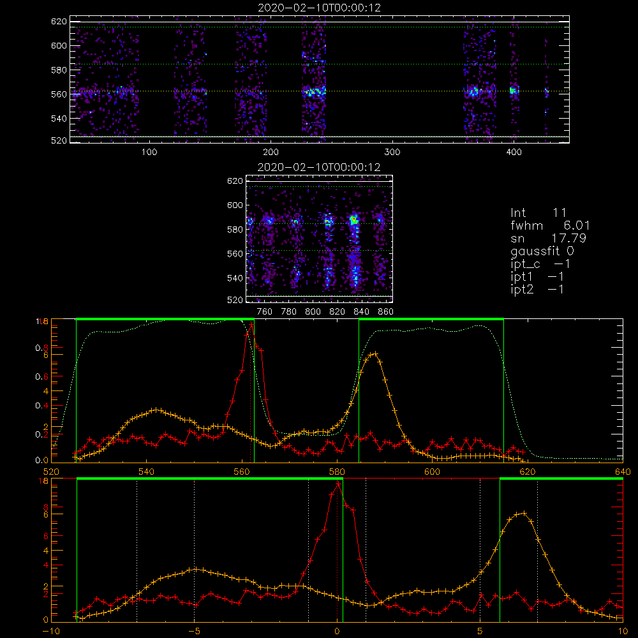Click the fwhm value 6.01
Screen dimensions: 638x638
(577, 225)
